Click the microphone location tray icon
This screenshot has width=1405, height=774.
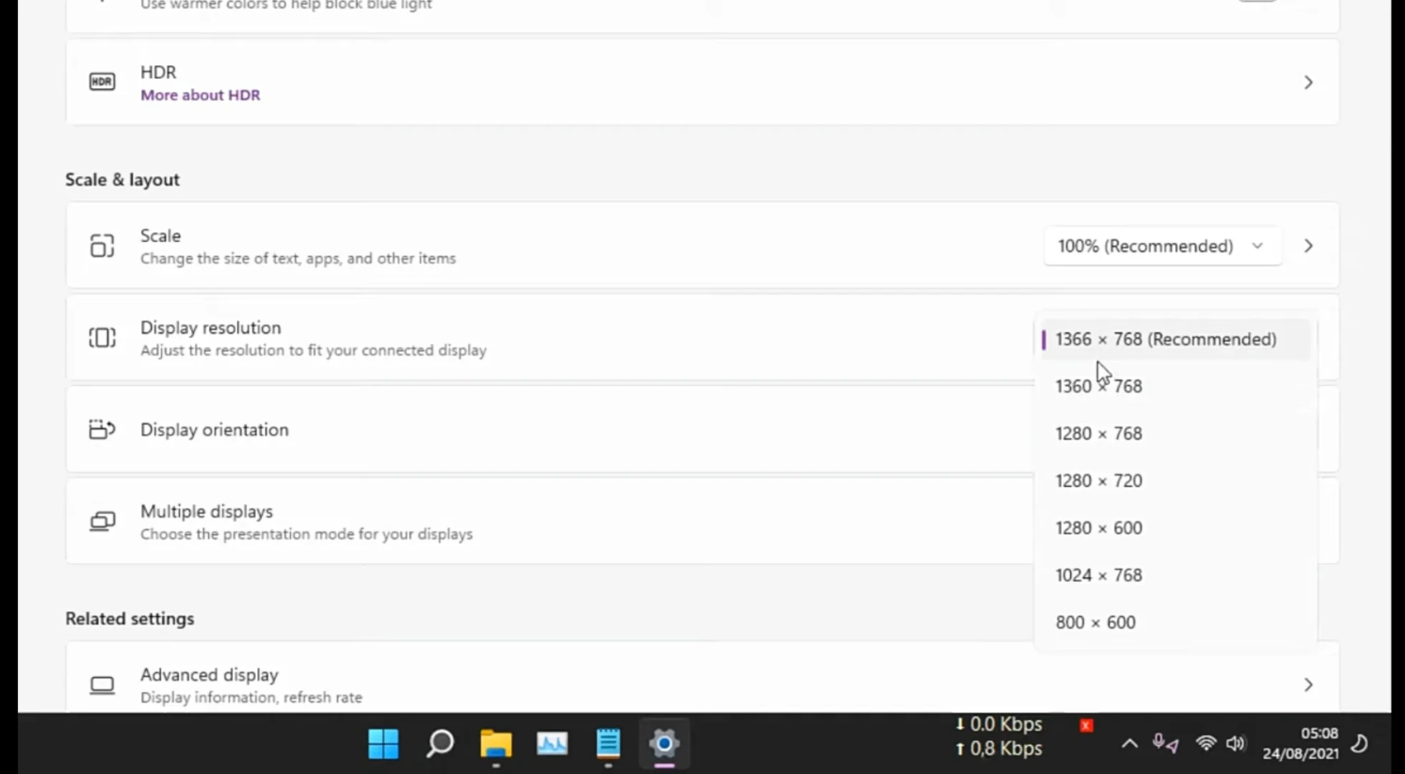point(1165,744)
